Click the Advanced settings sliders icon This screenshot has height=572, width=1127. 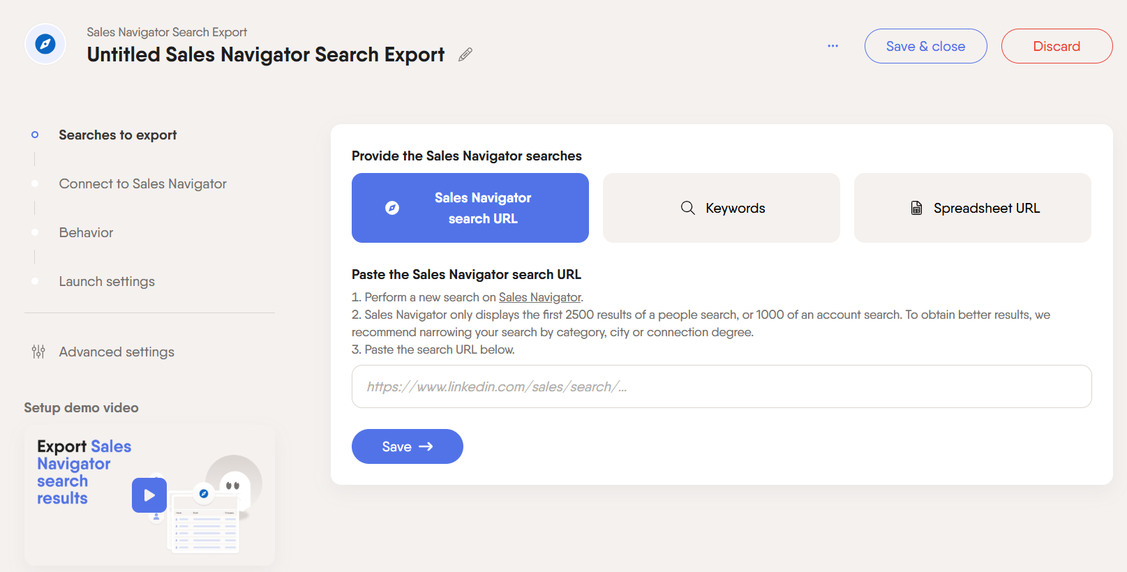(38, 352)
